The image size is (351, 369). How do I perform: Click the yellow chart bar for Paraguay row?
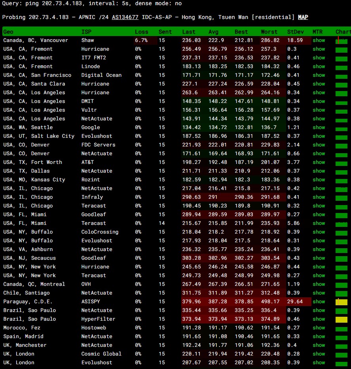point(342,302)
